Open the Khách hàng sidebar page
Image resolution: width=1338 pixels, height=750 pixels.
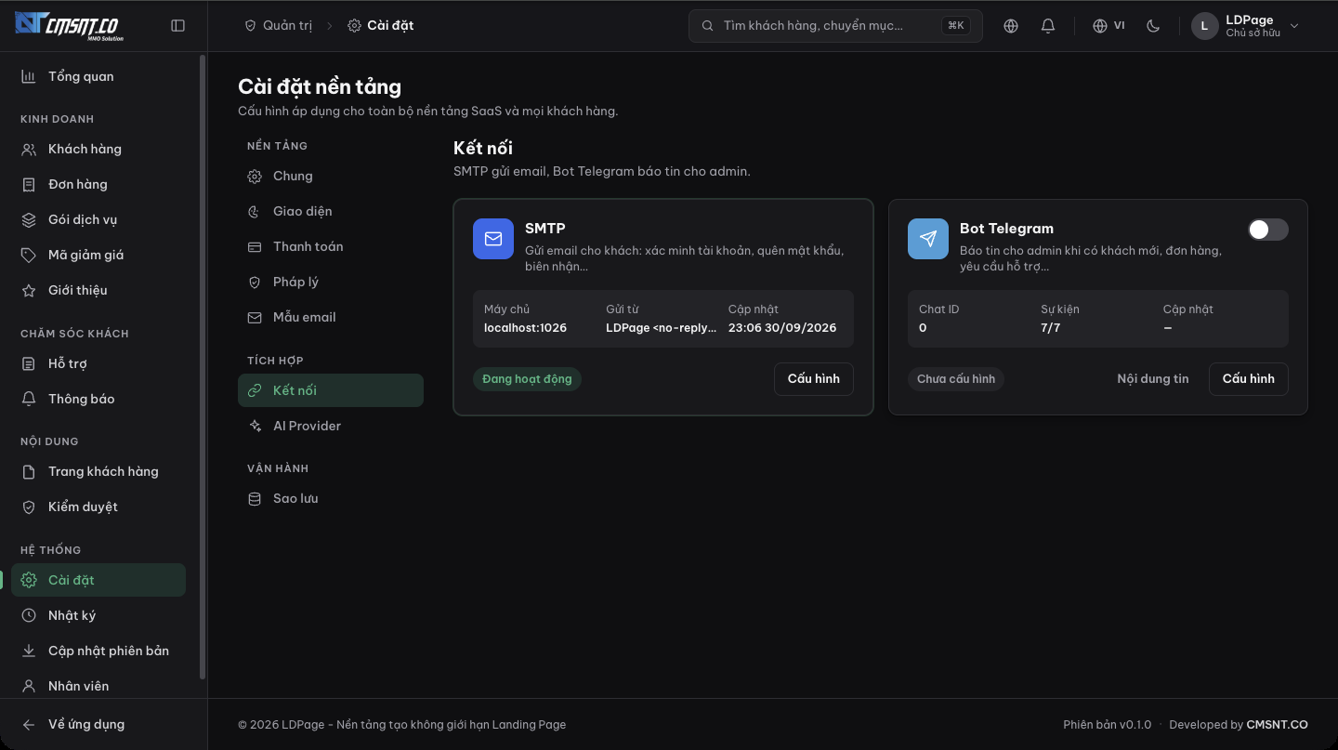[x=98, y=149]
